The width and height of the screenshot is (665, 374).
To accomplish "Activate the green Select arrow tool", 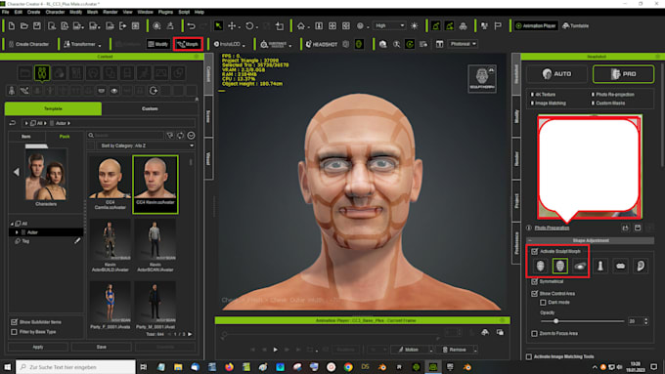I will [218, 25].
